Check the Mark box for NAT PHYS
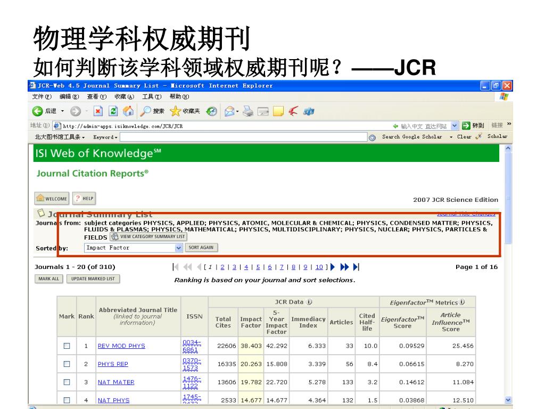This screenshot has height=409, width=545. 67,400
